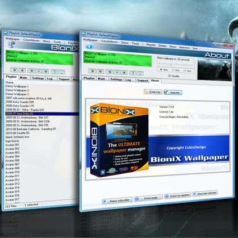Click '112 files' status bar text

click(11, 206)
